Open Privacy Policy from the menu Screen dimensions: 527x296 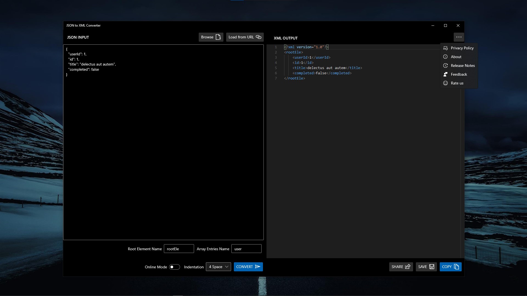tap(462, 48)
